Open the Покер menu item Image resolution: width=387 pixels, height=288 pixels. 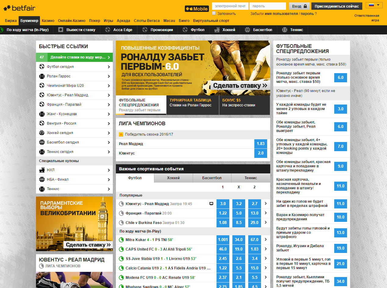click(95, 21)
